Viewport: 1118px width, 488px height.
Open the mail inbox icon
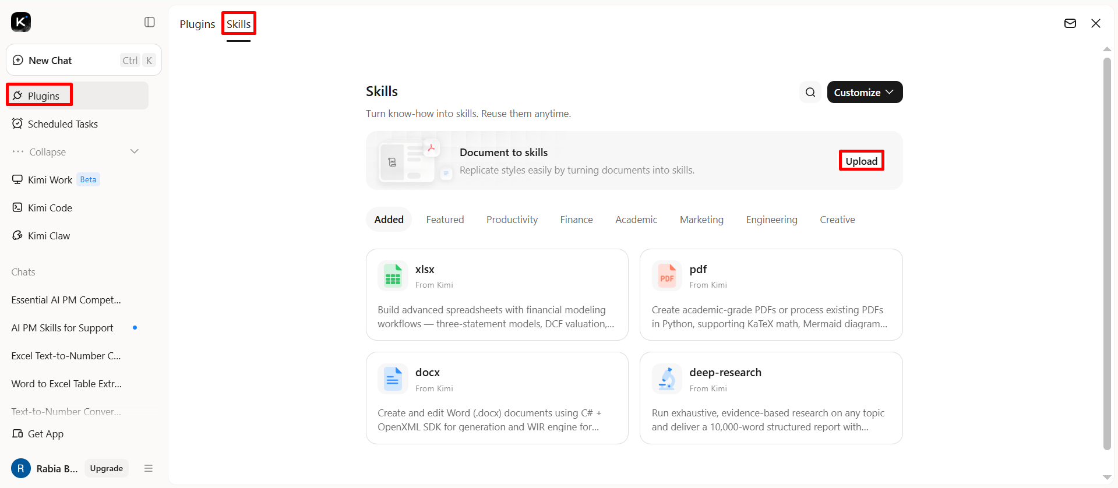tap(1070, 23)
